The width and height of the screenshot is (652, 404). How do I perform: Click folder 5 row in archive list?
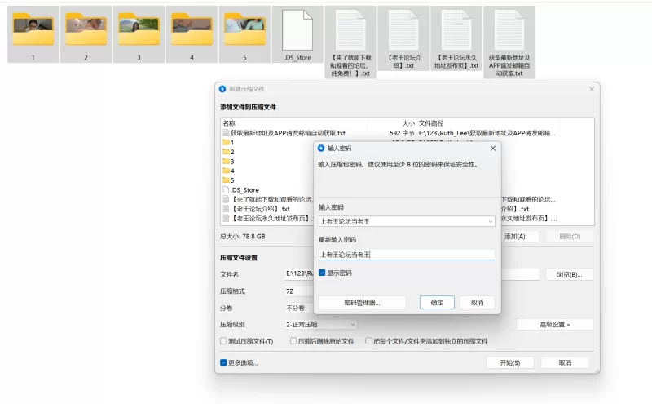pyautogui.click(x=267, y=180)
